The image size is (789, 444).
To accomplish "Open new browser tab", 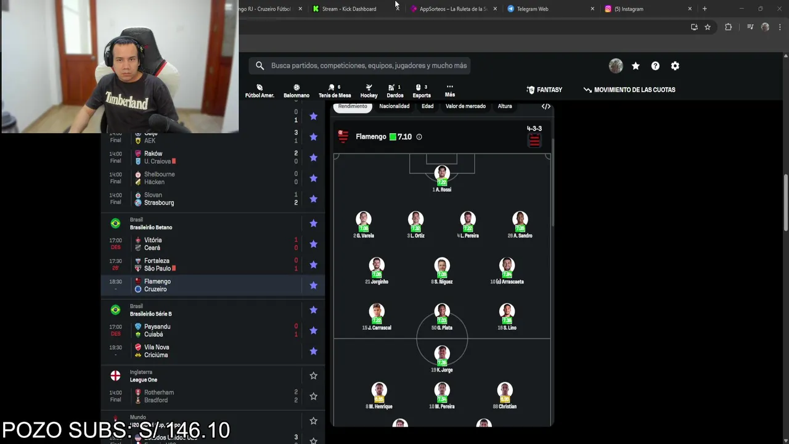I will click(705, 9).
